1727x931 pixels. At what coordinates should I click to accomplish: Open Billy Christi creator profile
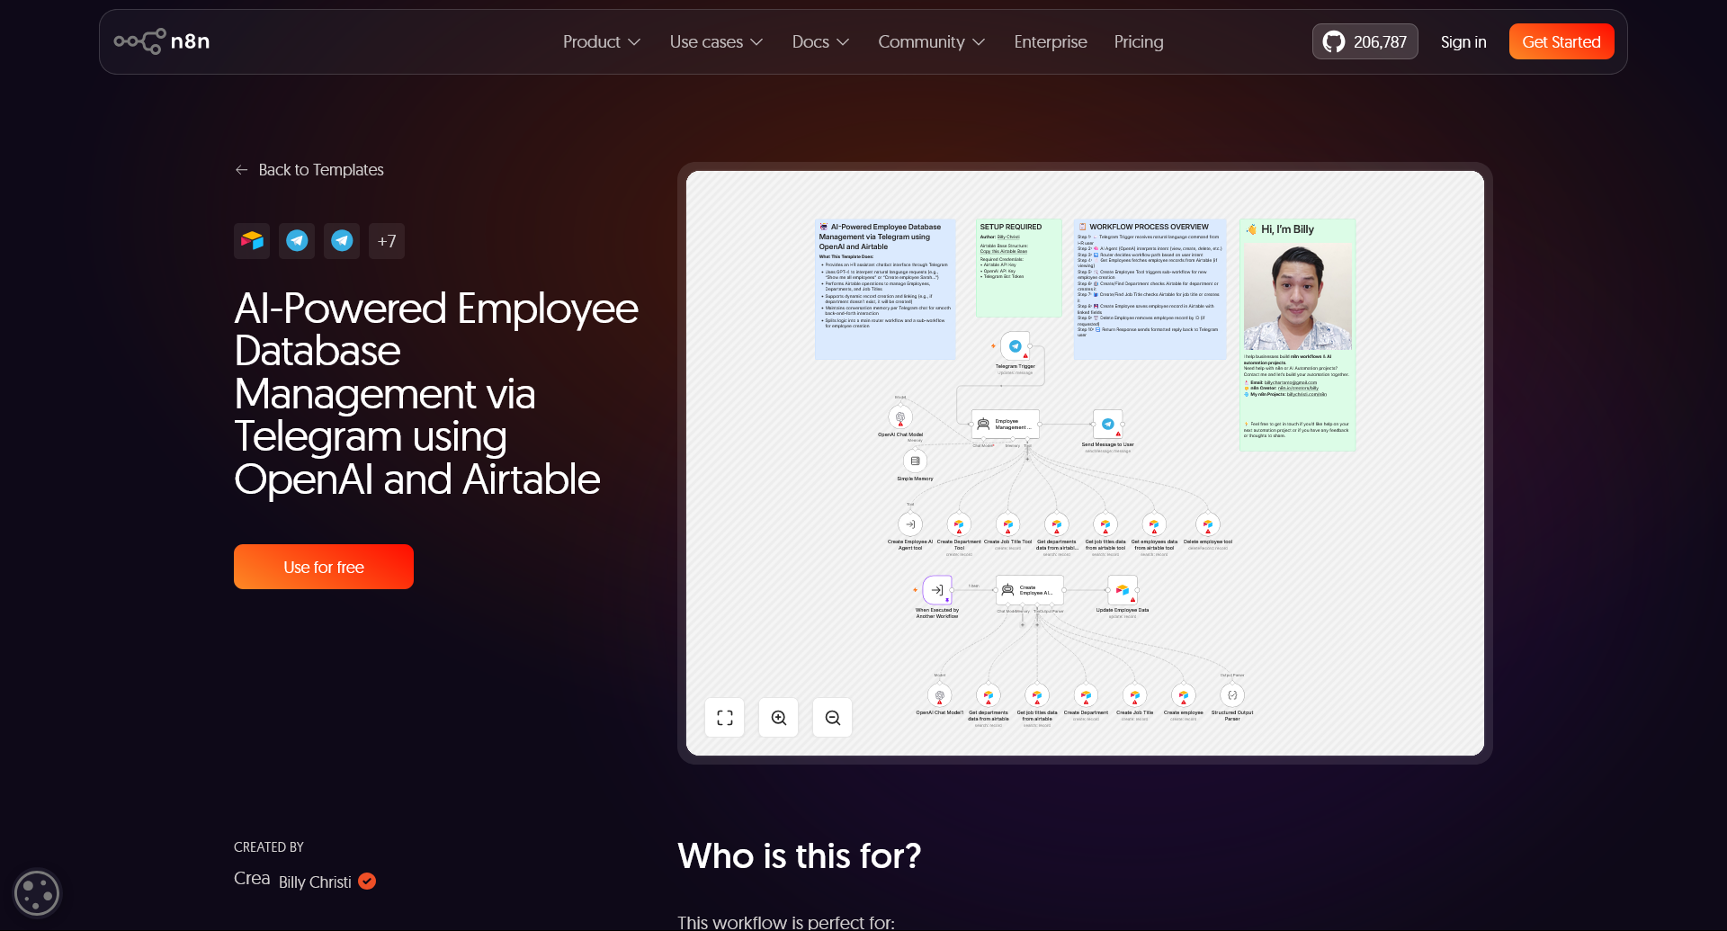[315, 882]
